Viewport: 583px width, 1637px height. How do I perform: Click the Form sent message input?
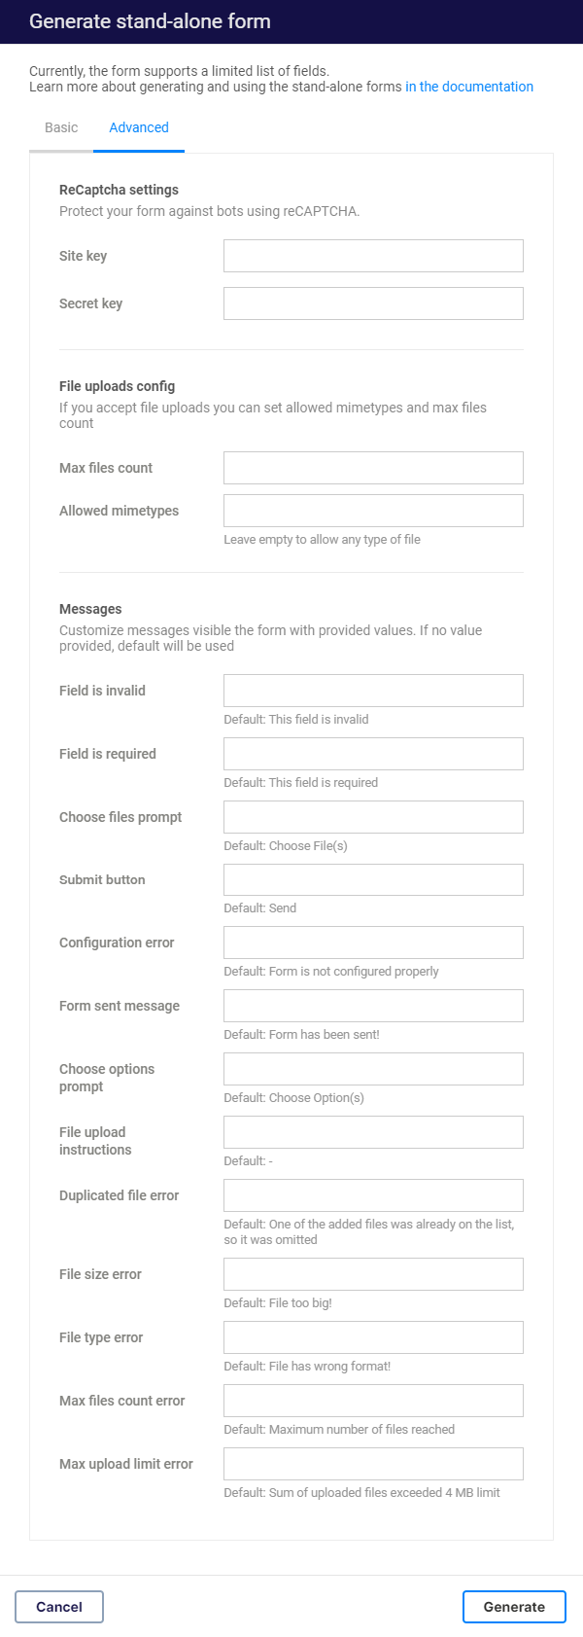coord(373,1006)
